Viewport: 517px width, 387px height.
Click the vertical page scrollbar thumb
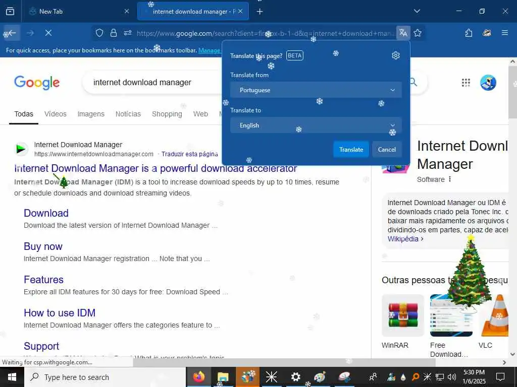pos(513,92)
